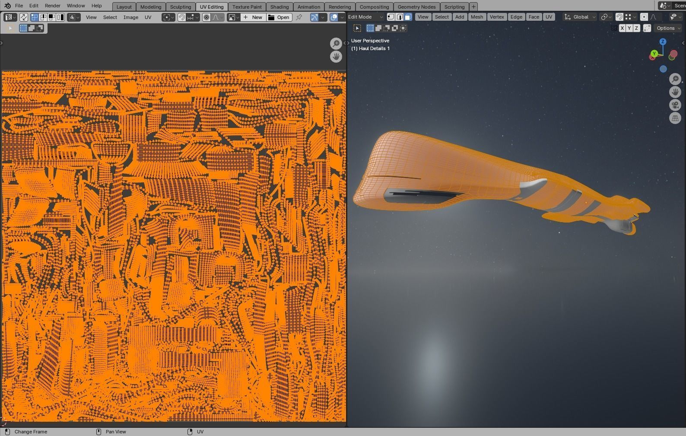The height and width of the screenshot is (436, 686).
Task: Click Open to load an image
Action: 279,17
